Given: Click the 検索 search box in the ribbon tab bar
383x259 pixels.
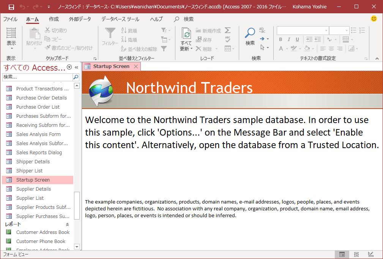Looking at the screenshot, I should coord(184,19).
